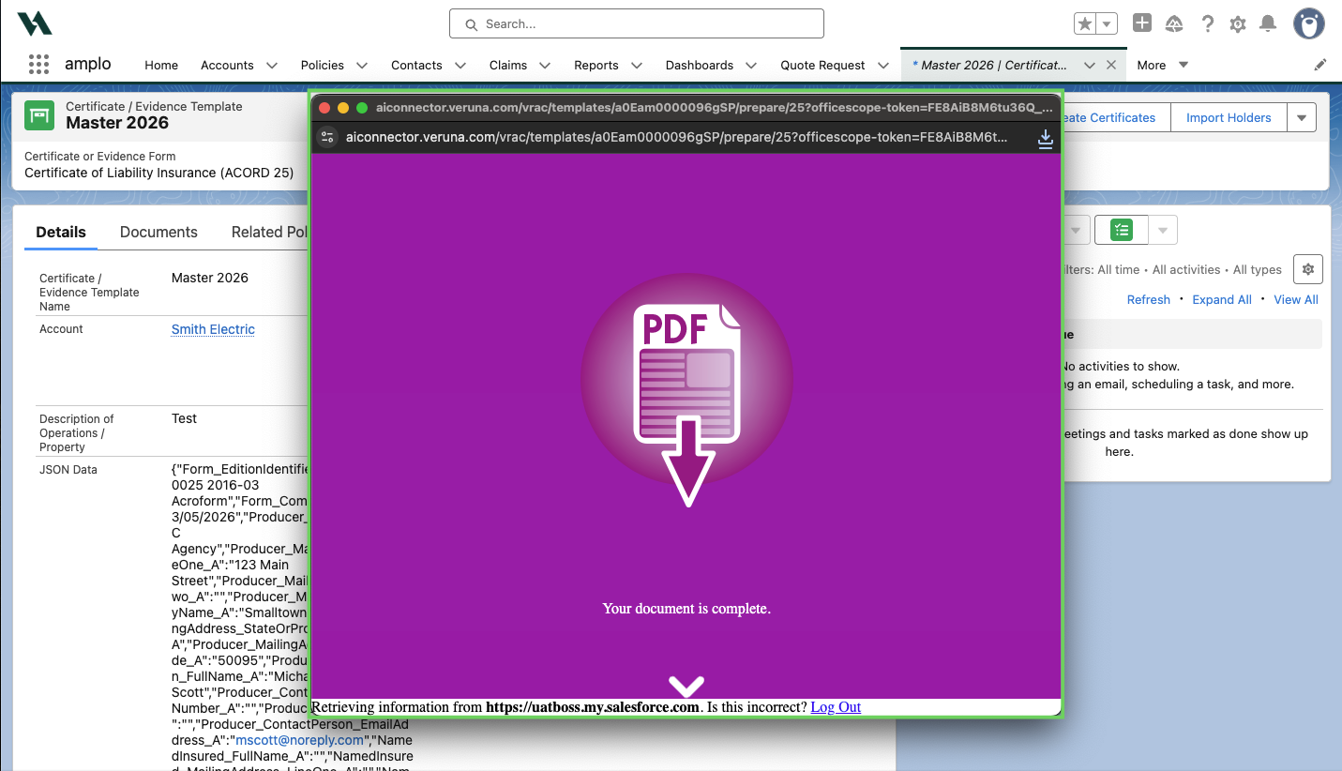Image resolution: width=1342 pixels, height=771 pixels.
Task: Open dropdown arrow beside green task icon
Action: [1163, 230]
